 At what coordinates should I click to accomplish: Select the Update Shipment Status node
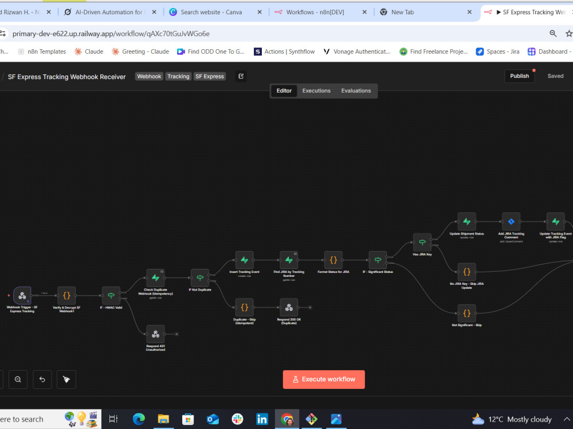pos(466,221)
